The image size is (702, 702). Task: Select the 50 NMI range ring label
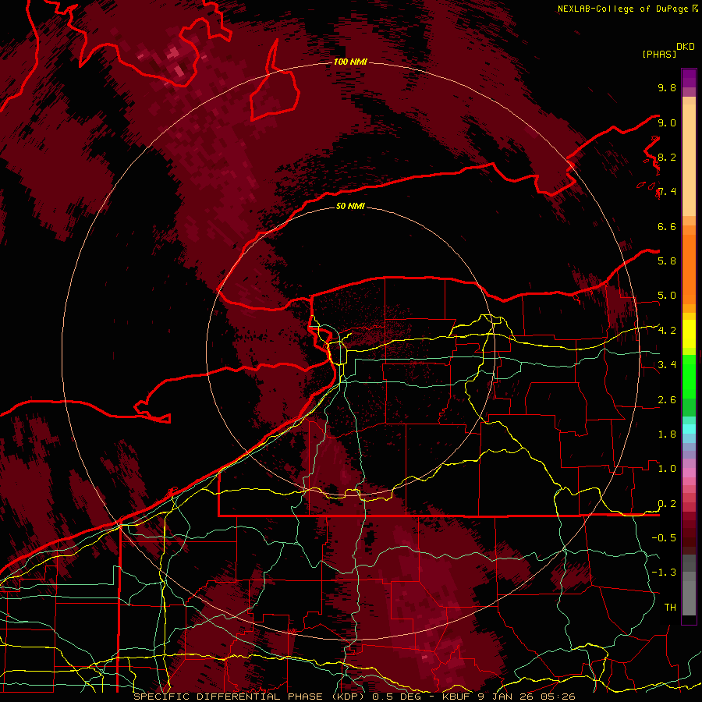pos(350,206)
